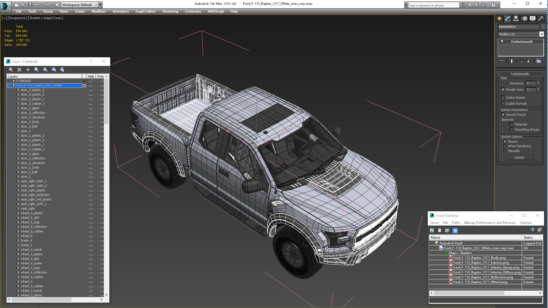Select the When Rendering radio button
This screenshot has width=548, height=308.
tap(505, 146)
